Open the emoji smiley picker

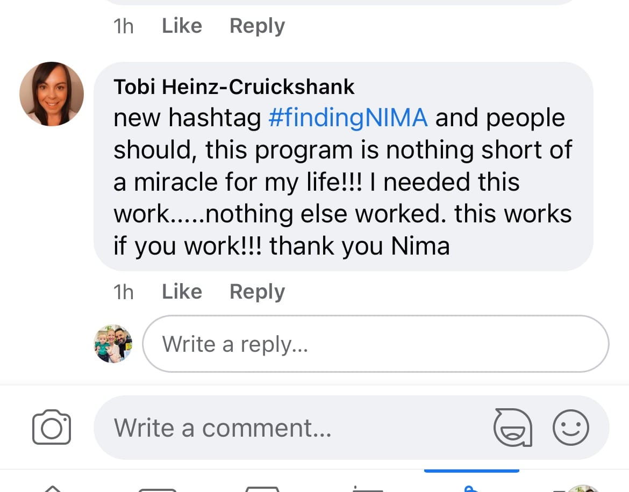[x=571, y=428]
